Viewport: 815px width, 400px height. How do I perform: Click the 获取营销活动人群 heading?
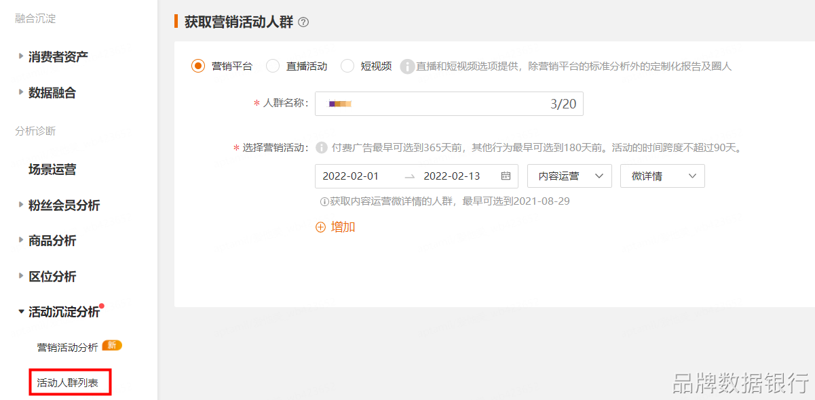click(239, 22)
